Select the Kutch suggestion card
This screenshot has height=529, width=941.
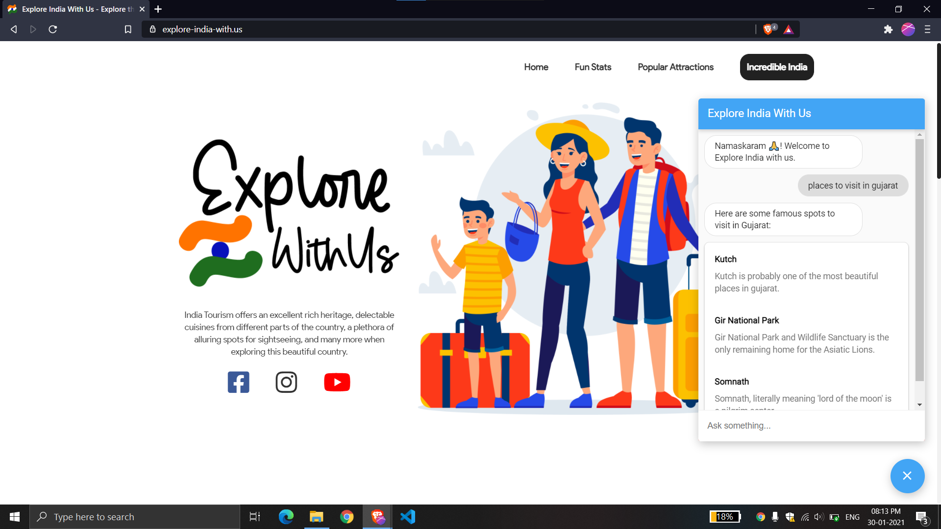(806, 273)
